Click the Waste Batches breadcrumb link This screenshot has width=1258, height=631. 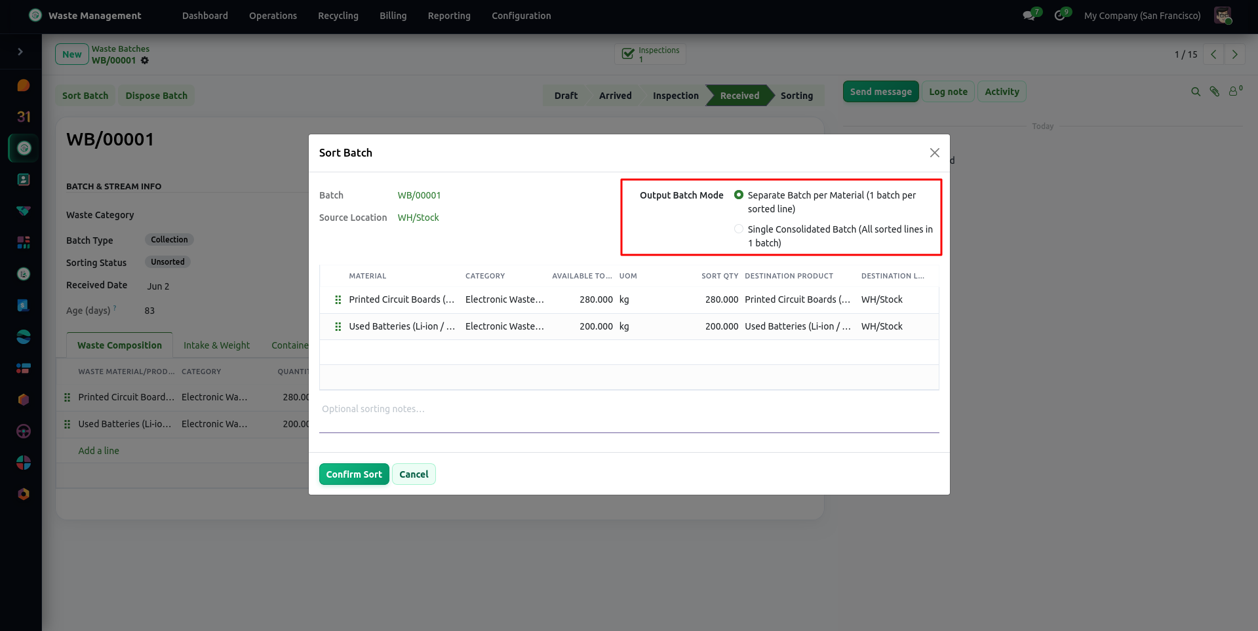click(121, 49)
